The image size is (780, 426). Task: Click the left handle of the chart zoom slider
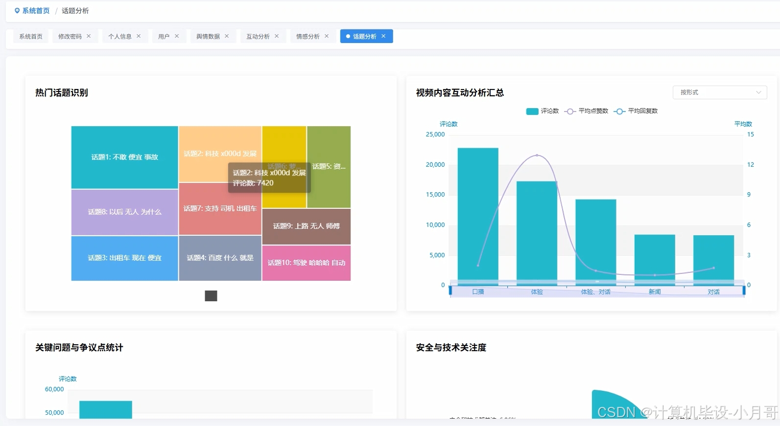(450, 291)
